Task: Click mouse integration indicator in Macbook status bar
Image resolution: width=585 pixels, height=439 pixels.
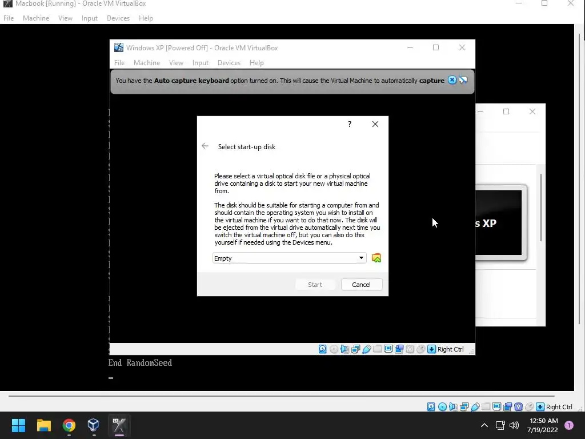Action: pyautogui.click(x=529, y=406)
